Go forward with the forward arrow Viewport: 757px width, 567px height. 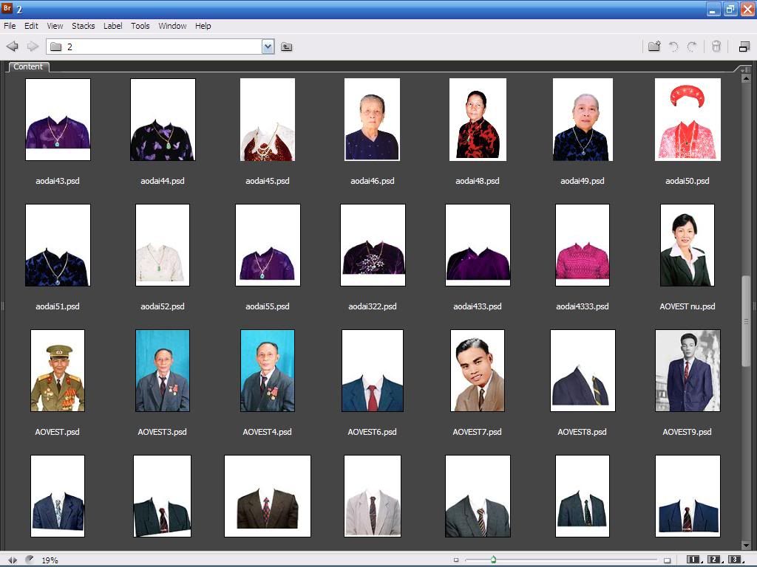tap(33, 47)
